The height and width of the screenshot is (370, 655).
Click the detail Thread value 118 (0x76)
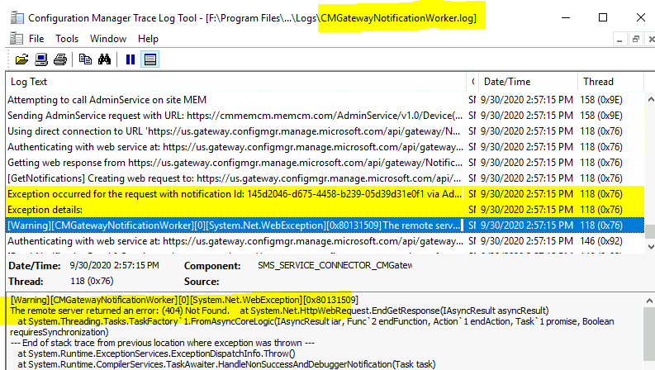point(92,281)
